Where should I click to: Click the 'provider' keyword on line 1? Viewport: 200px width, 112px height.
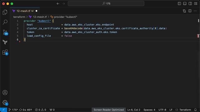click(30, 21)
